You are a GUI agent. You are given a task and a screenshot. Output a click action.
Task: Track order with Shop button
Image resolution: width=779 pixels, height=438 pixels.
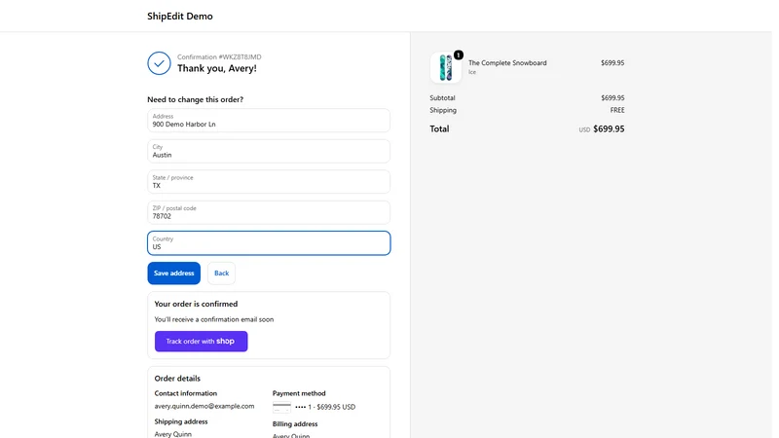[x=202, y=342]
